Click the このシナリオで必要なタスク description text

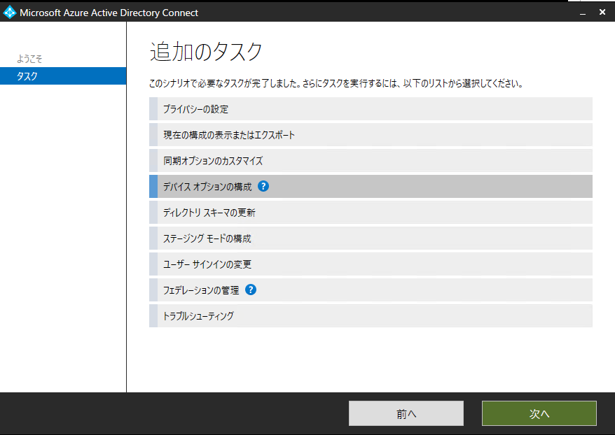click(336, 83)
